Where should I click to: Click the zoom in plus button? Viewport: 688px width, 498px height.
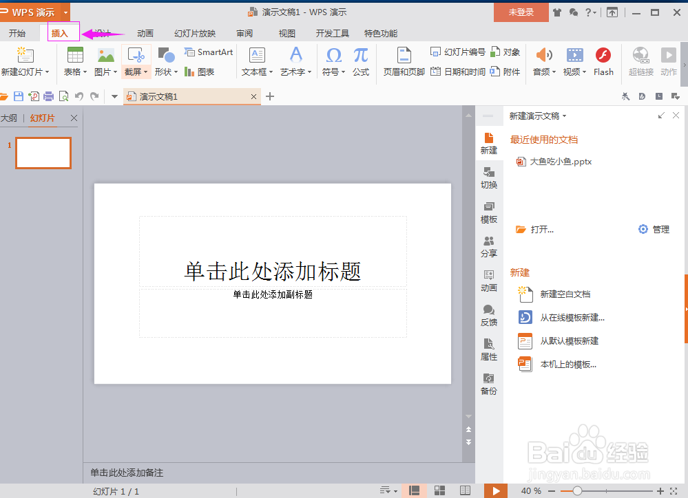pos(660,491)
